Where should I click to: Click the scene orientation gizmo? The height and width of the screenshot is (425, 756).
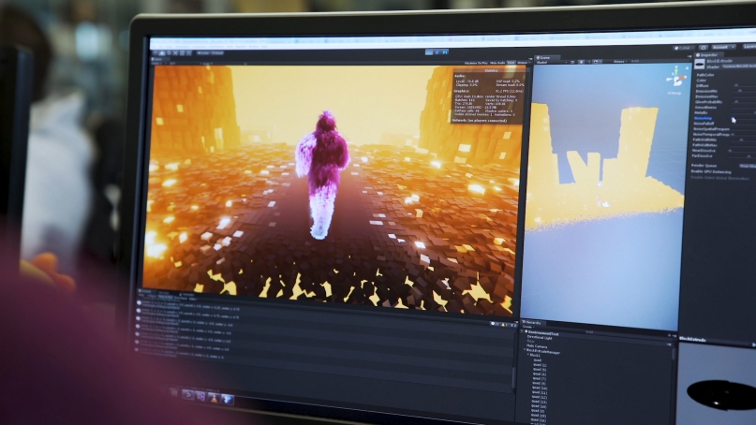pyautogui.click(x=674, y=79)
